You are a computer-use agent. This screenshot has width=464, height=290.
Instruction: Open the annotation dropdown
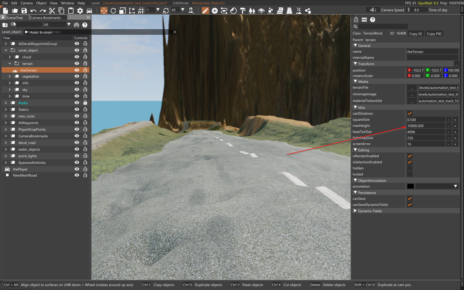click(x=455, y=186)
